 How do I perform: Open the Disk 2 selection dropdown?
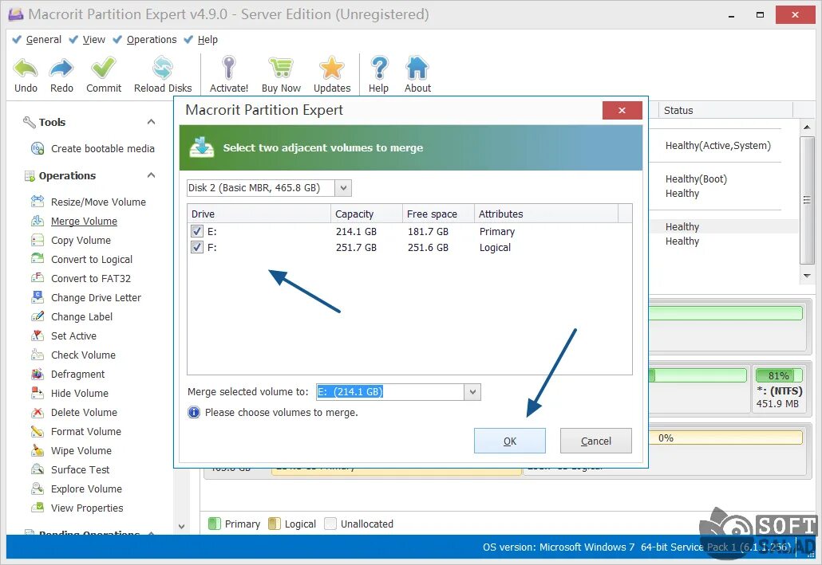pos(343,188)
